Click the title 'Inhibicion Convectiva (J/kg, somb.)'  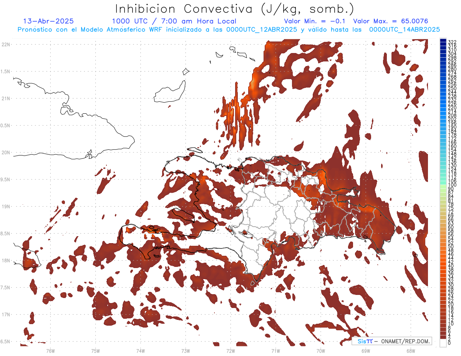[235, 9]
